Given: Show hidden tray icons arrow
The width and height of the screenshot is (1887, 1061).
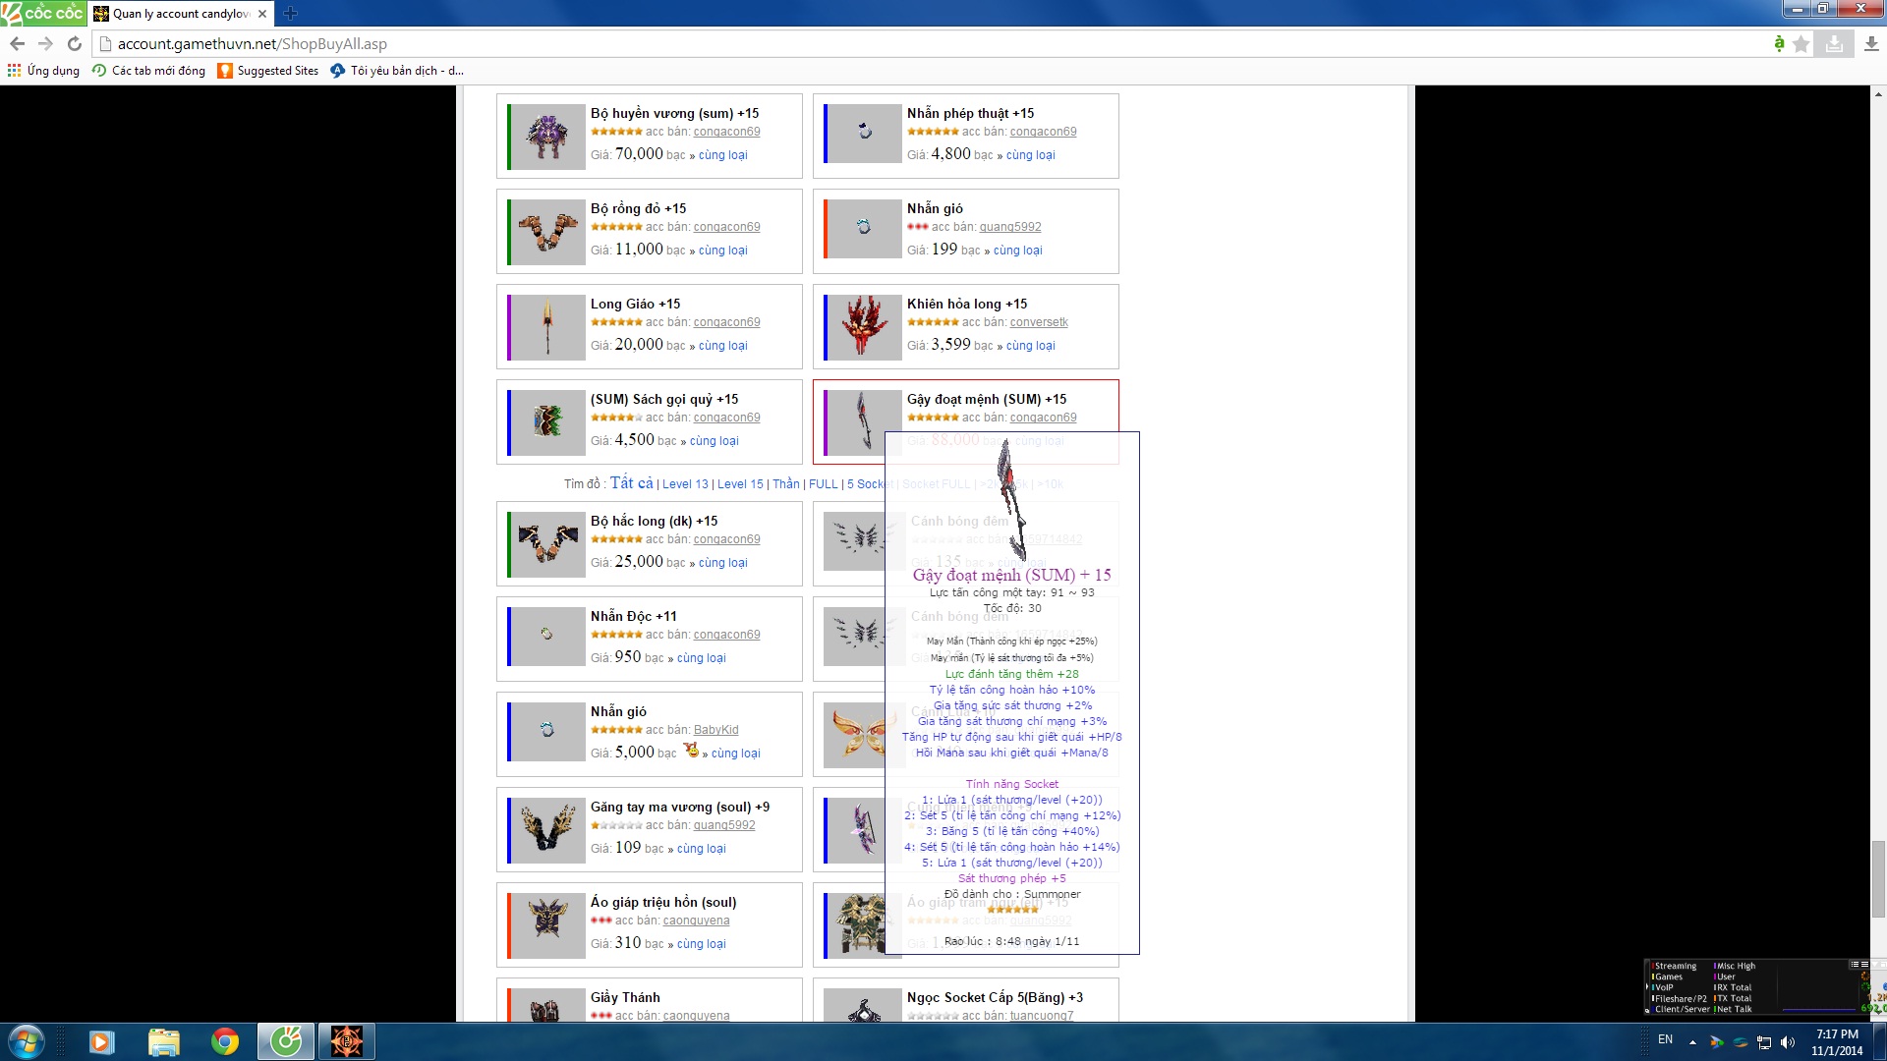Looking at the screenshot, I should coord(1692,1042).
